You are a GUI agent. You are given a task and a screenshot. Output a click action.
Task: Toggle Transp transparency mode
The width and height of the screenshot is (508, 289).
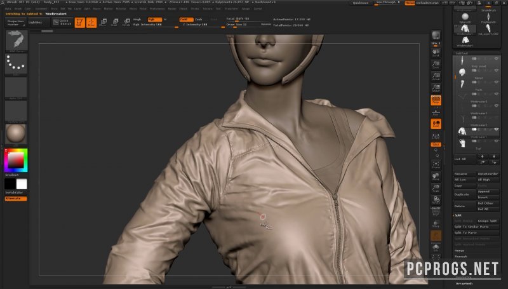(x=436, y=224)
